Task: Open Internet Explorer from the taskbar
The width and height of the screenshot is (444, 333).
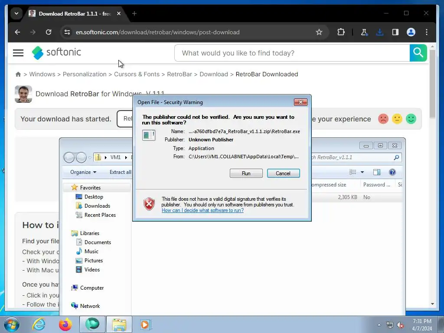Action: [x=39, y=324]
